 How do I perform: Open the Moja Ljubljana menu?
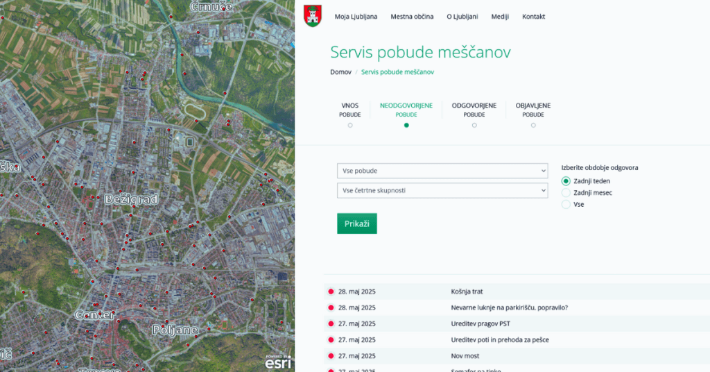tap(356, 17)
